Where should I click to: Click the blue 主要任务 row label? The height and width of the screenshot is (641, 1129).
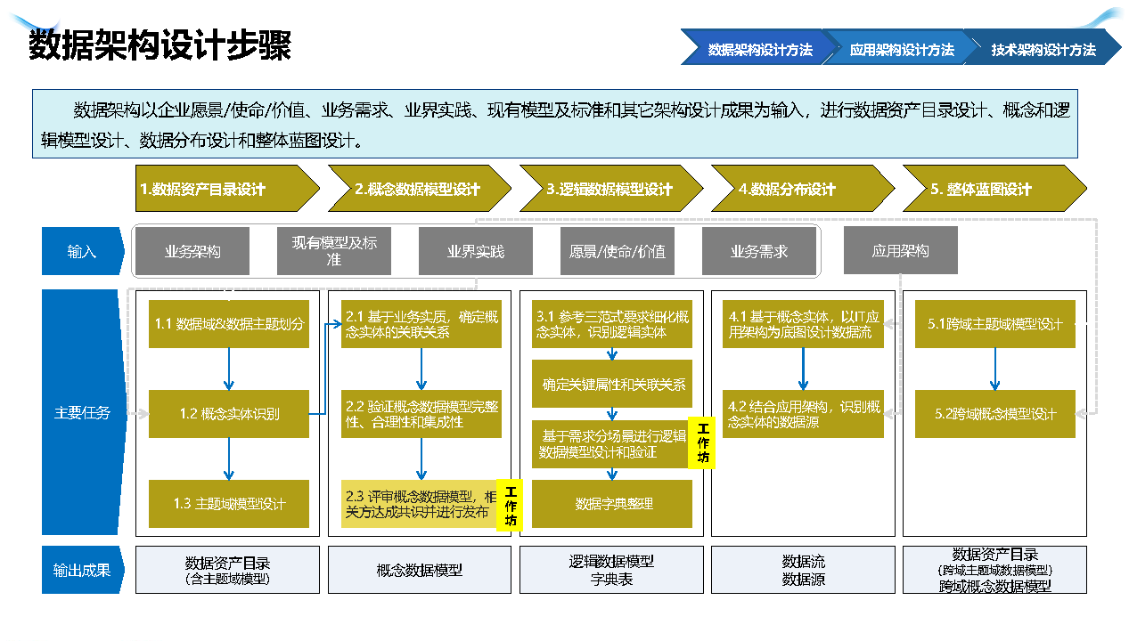coord(81,413)
